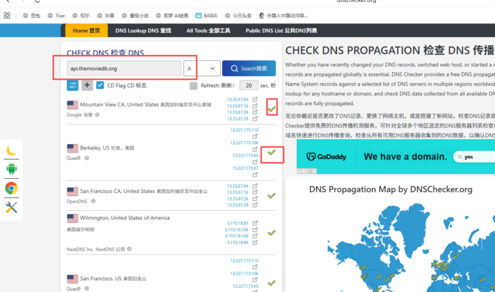
Task: Open external link icon beside 3.170.19.104
Action: pyautogui.click(x=255, y=236)
